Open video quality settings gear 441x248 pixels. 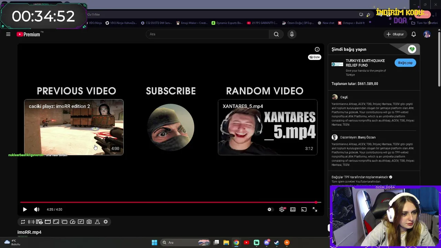click(x=282, y=209)
